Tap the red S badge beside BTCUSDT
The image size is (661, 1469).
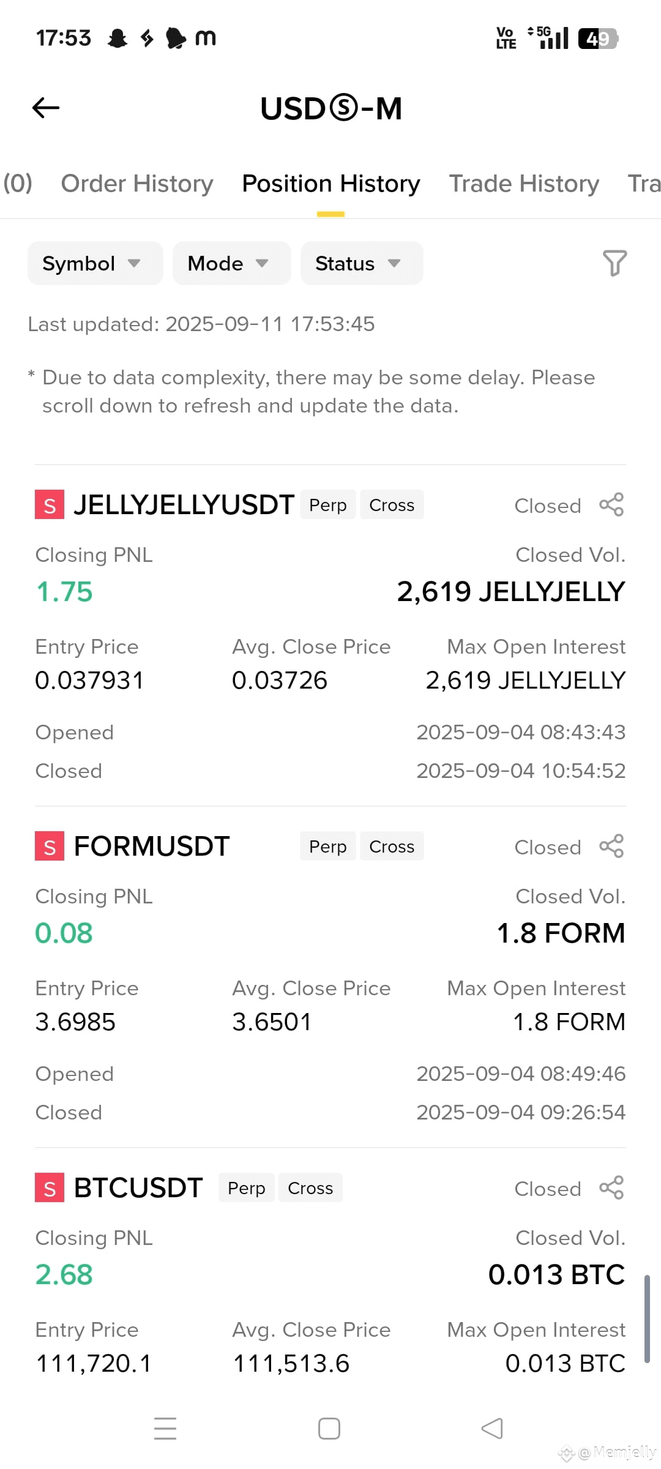coord(50,1188)
